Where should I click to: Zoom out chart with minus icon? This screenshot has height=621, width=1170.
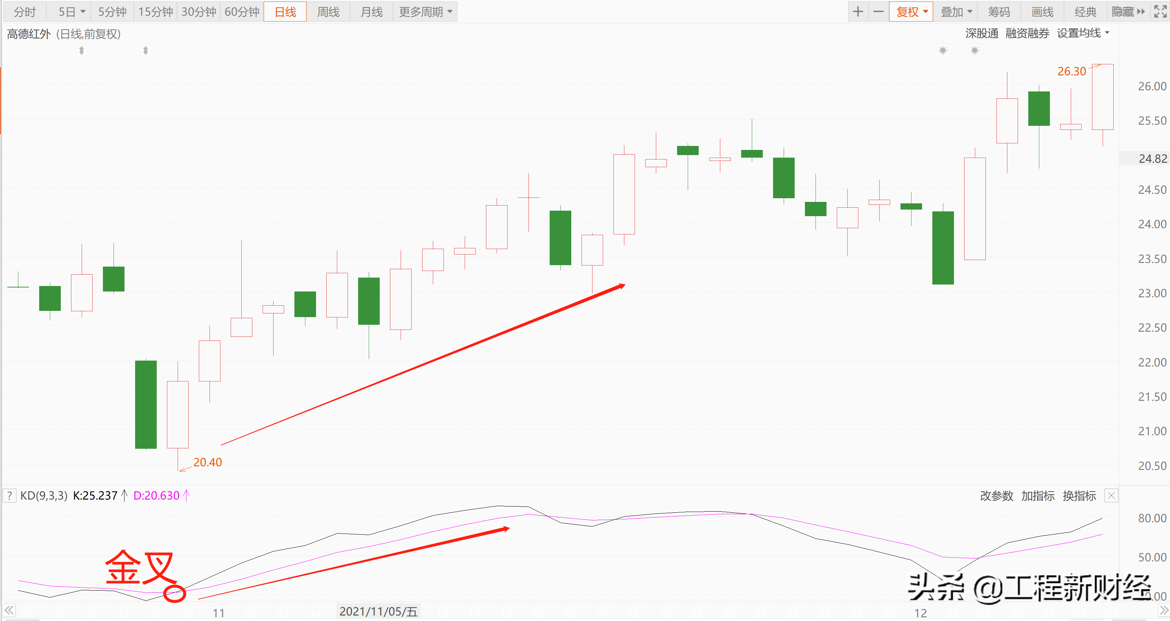[879, 12]
